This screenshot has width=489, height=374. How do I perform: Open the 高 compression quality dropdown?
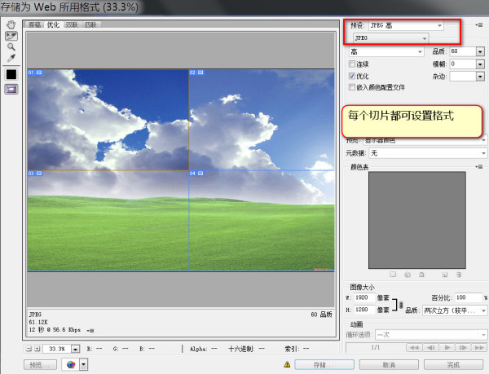386,51
